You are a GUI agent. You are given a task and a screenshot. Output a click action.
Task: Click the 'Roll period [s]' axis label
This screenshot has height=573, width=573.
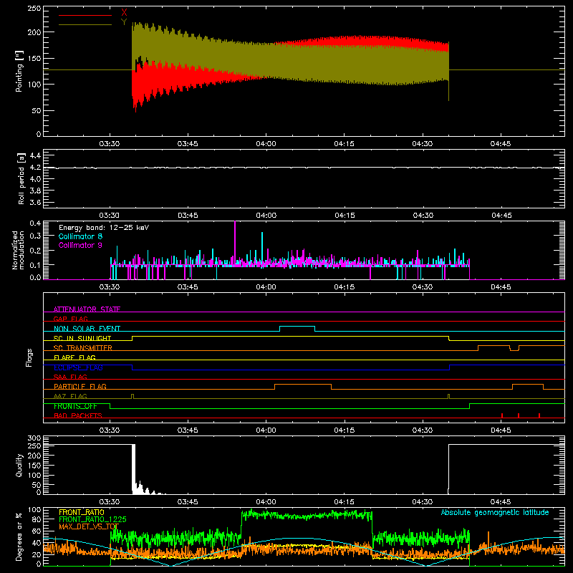coord(21,178)
